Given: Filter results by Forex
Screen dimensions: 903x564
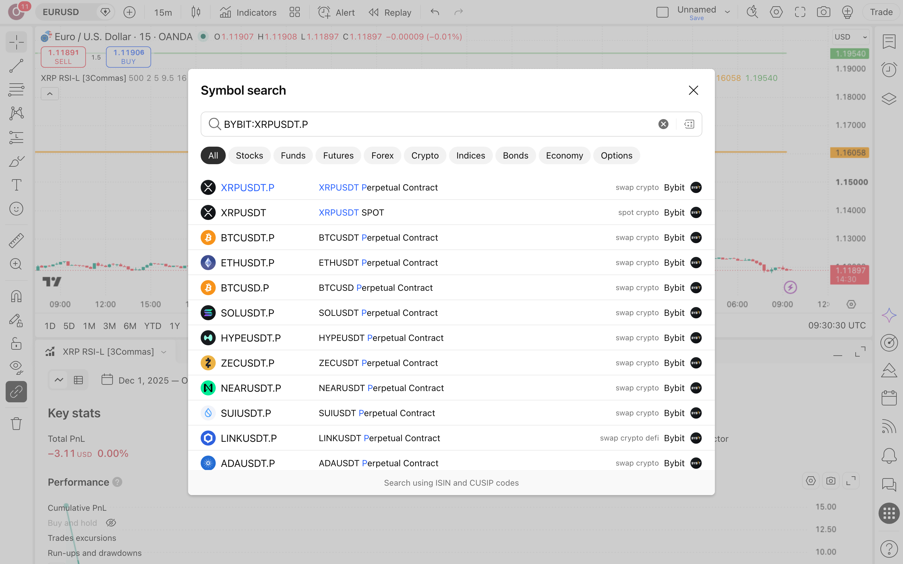Looking at the screenshot, I should point(382,155).
